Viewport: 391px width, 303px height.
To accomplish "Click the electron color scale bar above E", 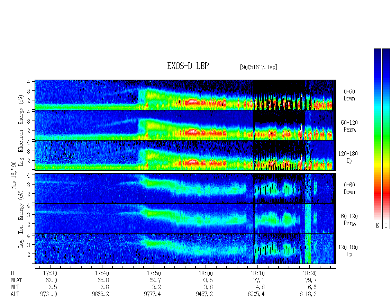I will click(x=377, y=135).
